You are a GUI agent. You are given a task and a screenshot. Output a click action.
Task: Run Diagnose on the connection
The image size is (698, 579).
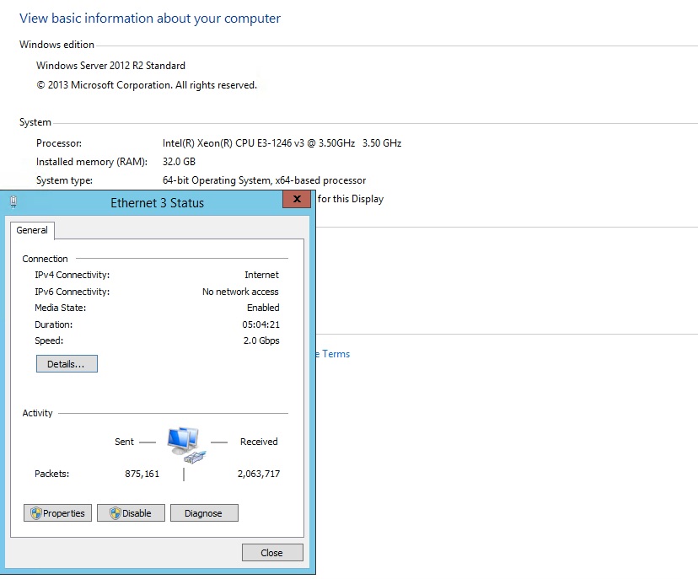pos(204,512)
